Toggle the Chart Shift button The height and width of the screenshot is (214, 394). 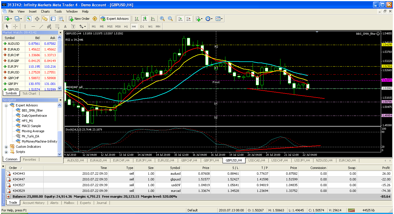tap(188, 19)
